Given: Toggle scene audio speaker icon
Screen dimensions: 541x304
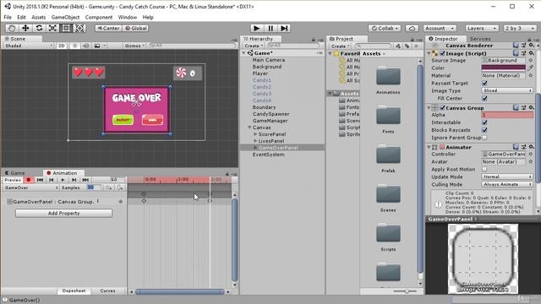Looking at the screenshot, I should [85, 46].
